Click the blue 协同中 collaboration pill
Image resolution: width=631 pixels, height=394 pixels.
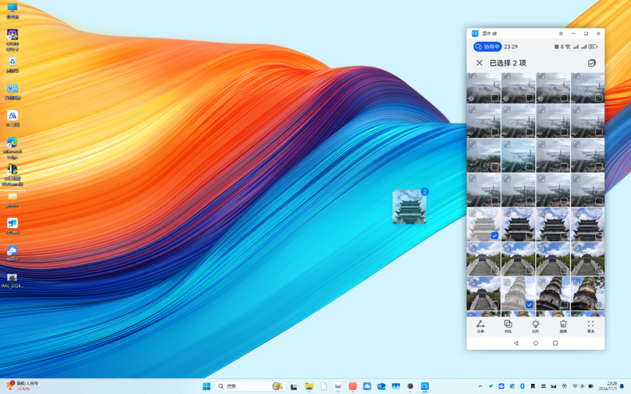click(487, 47)
